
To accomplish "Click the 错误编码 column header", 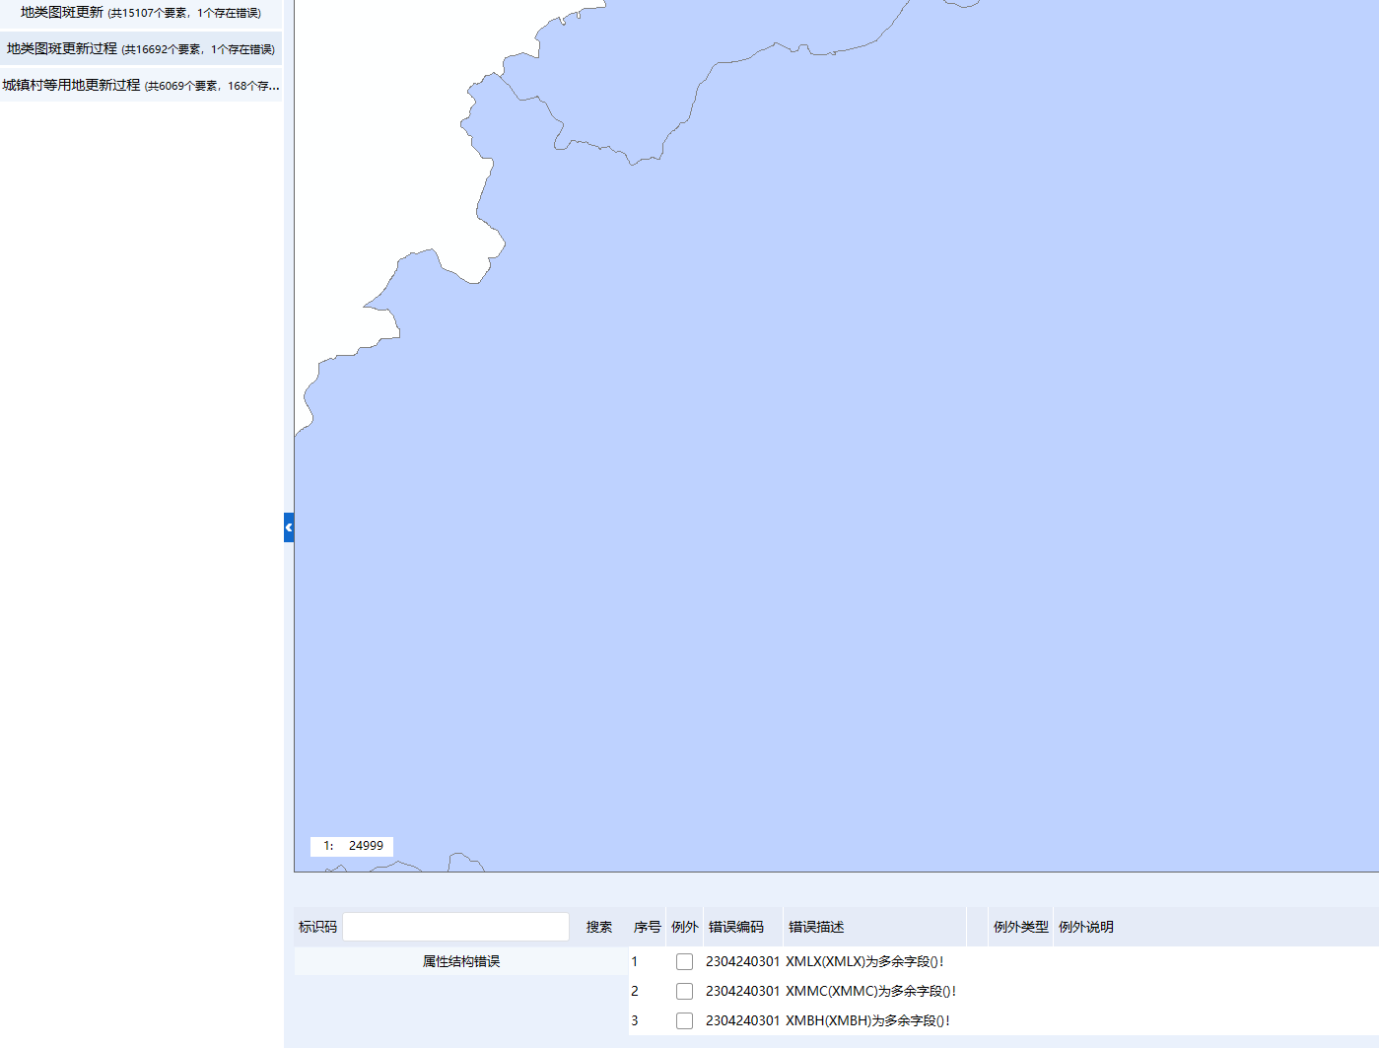I will tap(736, 927).
